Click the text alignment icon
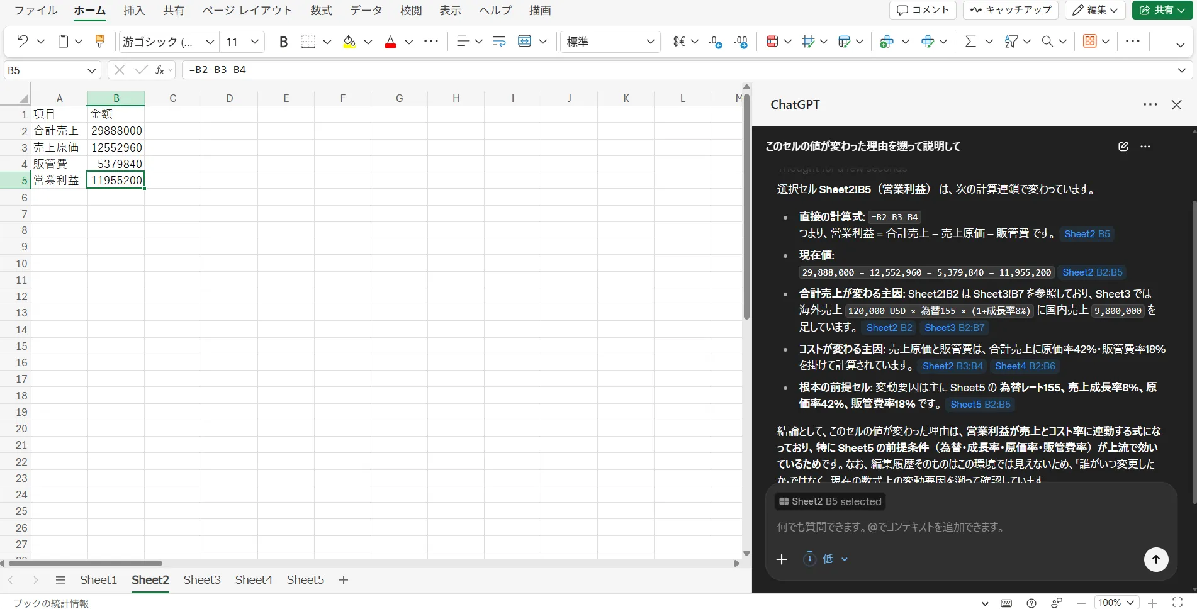This screenshot has height=609, width=1197. [x=463, y=42]
